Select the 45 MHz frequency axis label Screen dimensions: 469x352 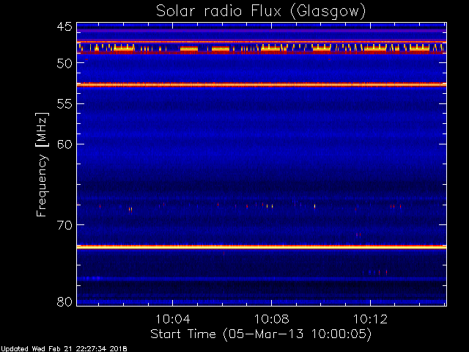pyautogui.click(x=64, y=27)
